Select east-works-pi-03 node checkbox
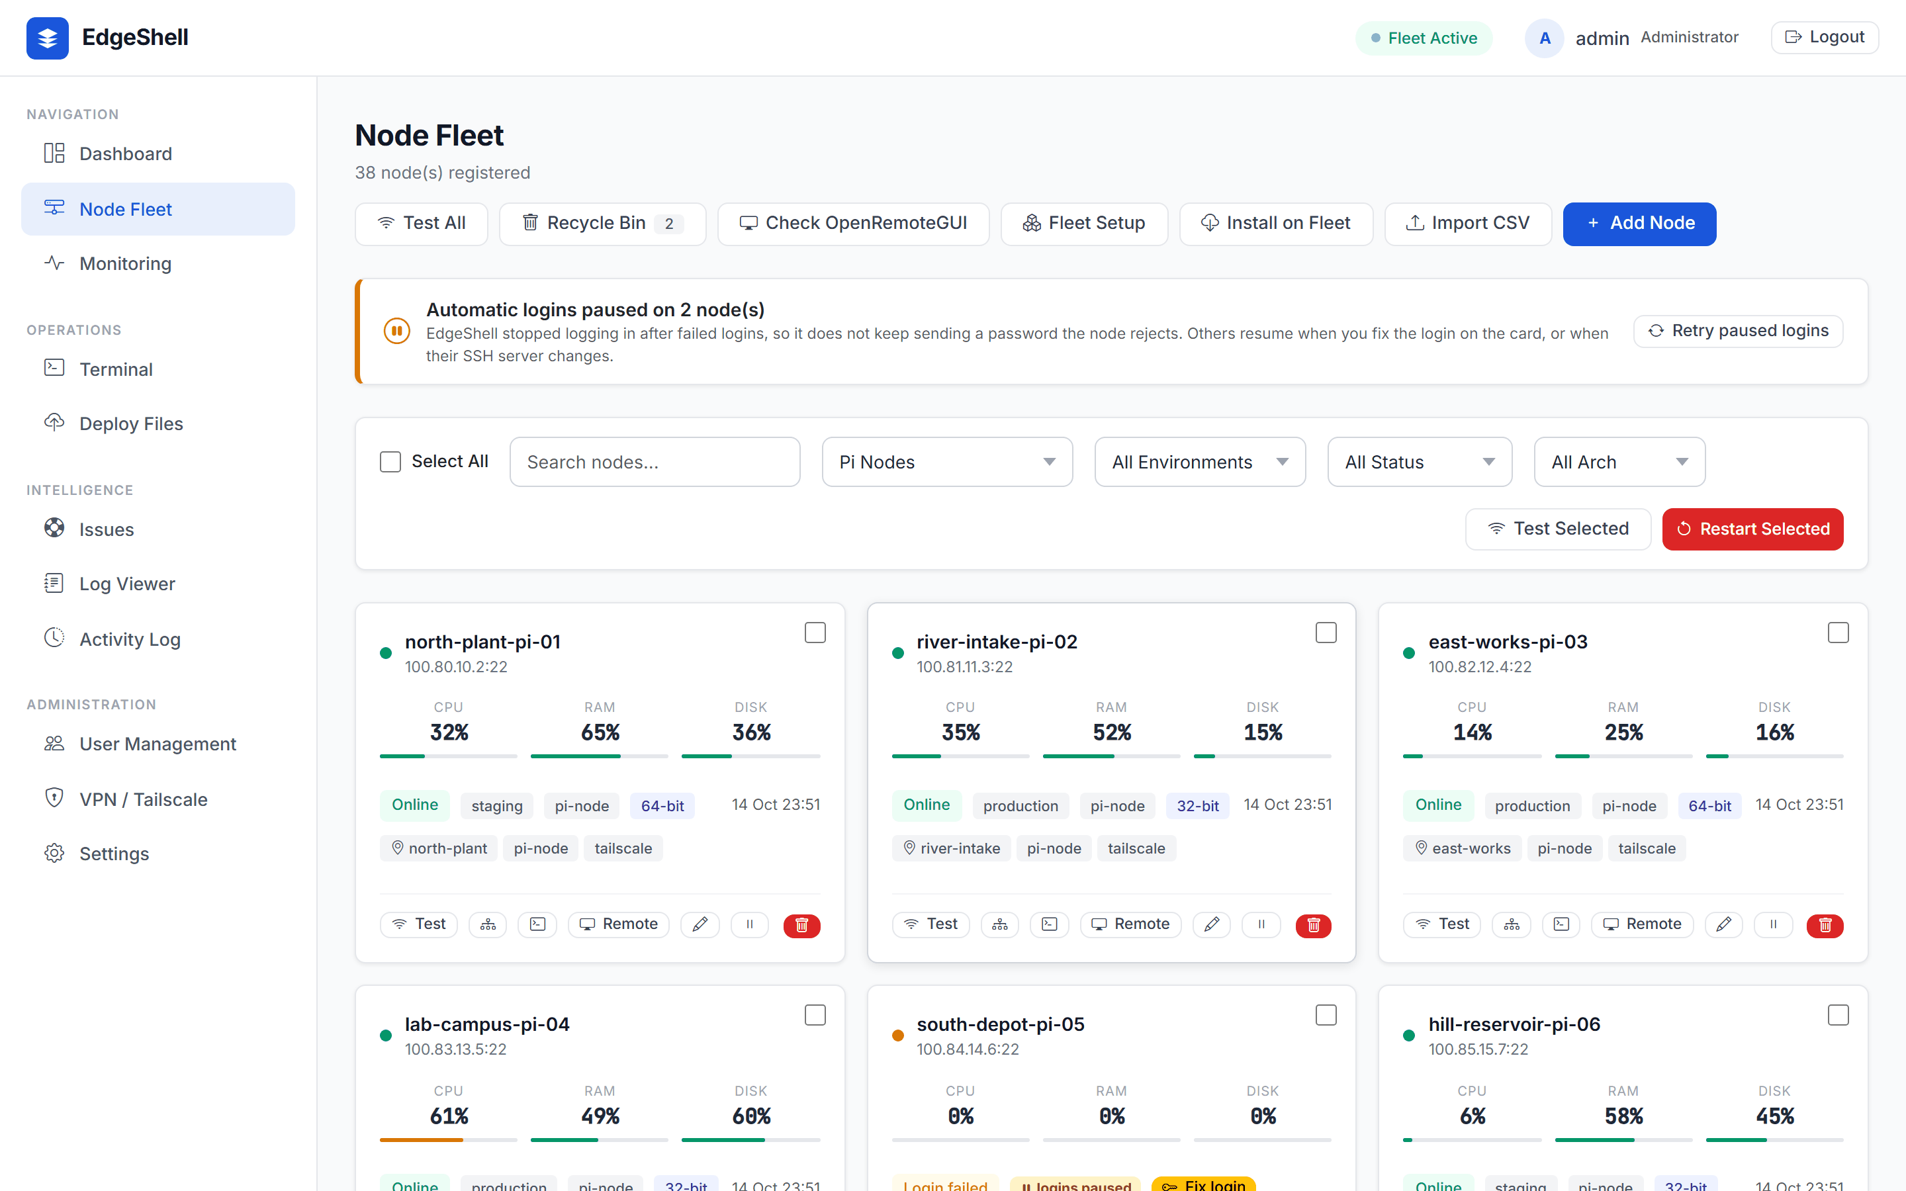This screenshot has height=1191, width=1906. [x=1838, y=633]
